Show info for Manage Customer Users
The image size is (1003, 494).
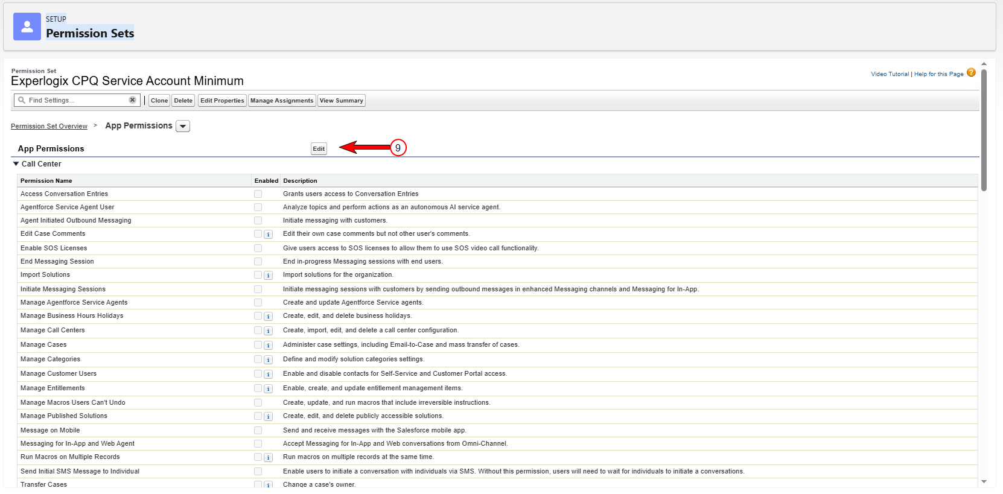pyautogui.click(x=269, y=374)
